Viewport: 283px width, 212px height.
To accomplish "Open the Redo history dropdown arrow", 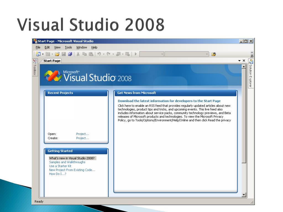I will (x=113, y=54).
